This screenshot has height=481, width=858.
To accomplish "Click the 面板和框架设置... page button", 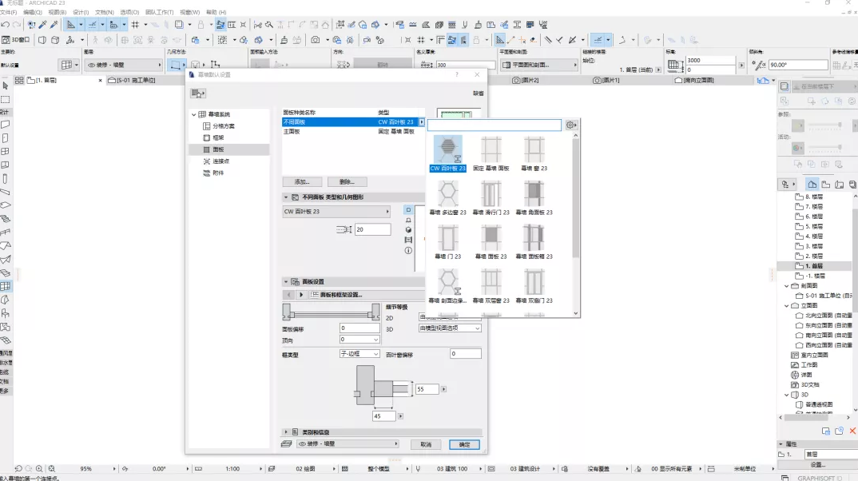I will [367, 294].
